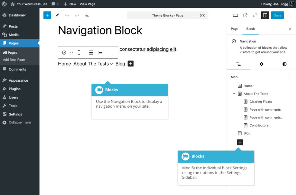Toggle the Settings sidebar panel
Viewport: 296px width, 195px height.
(265, 15)
